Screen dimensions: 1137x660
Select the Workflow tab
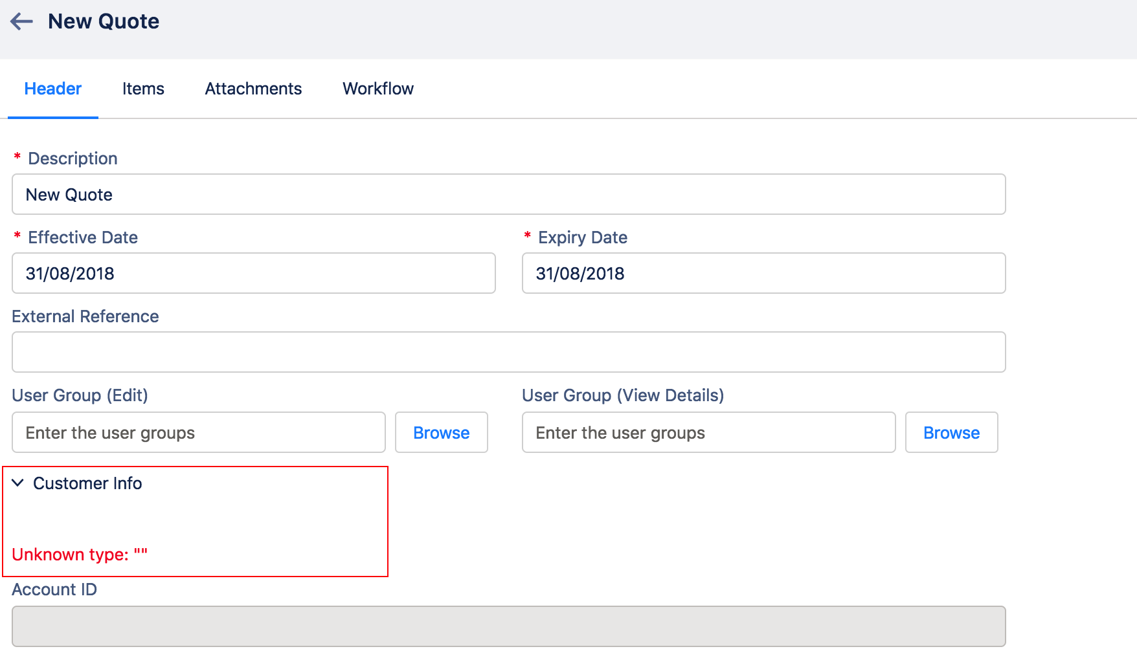(378, 89)
